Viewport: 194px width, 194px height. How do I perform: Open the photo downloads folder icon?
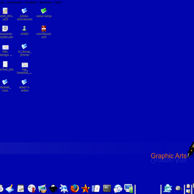pyautogui.click(x=24, y=11)
